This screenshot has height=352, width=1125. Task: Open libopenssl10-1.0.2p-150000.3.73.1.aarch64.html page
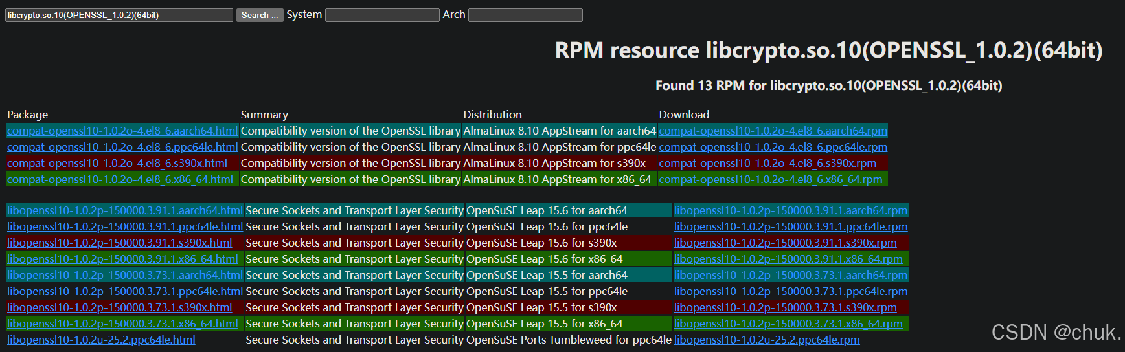125,275
